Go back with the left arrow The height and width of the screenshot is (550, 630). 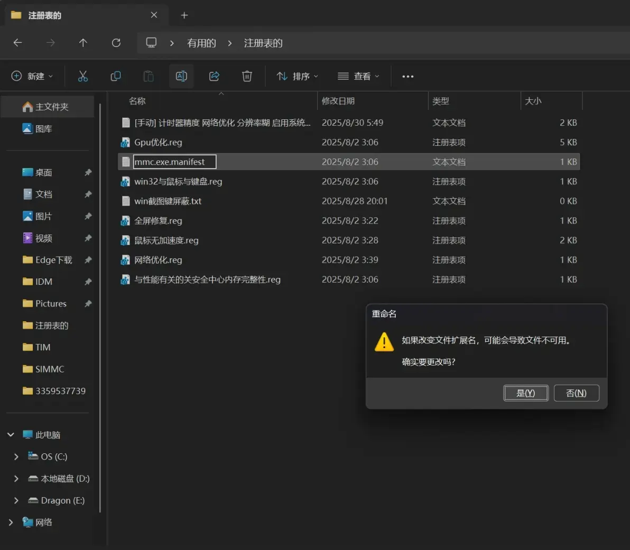coord(17,43)
